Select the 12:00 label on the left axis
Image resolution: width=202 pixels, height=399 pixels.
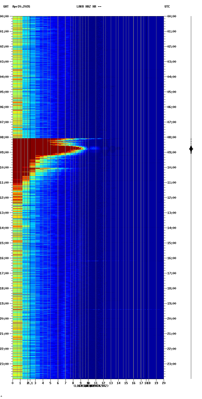(x=5, y=198)
